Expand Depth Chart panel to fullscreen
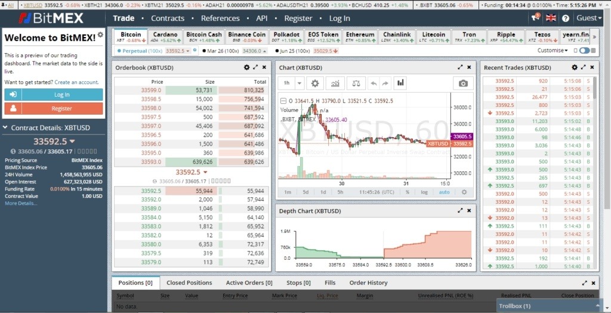Screen dimensions: 611x313 pyautogui.click(x=460, y=210)
